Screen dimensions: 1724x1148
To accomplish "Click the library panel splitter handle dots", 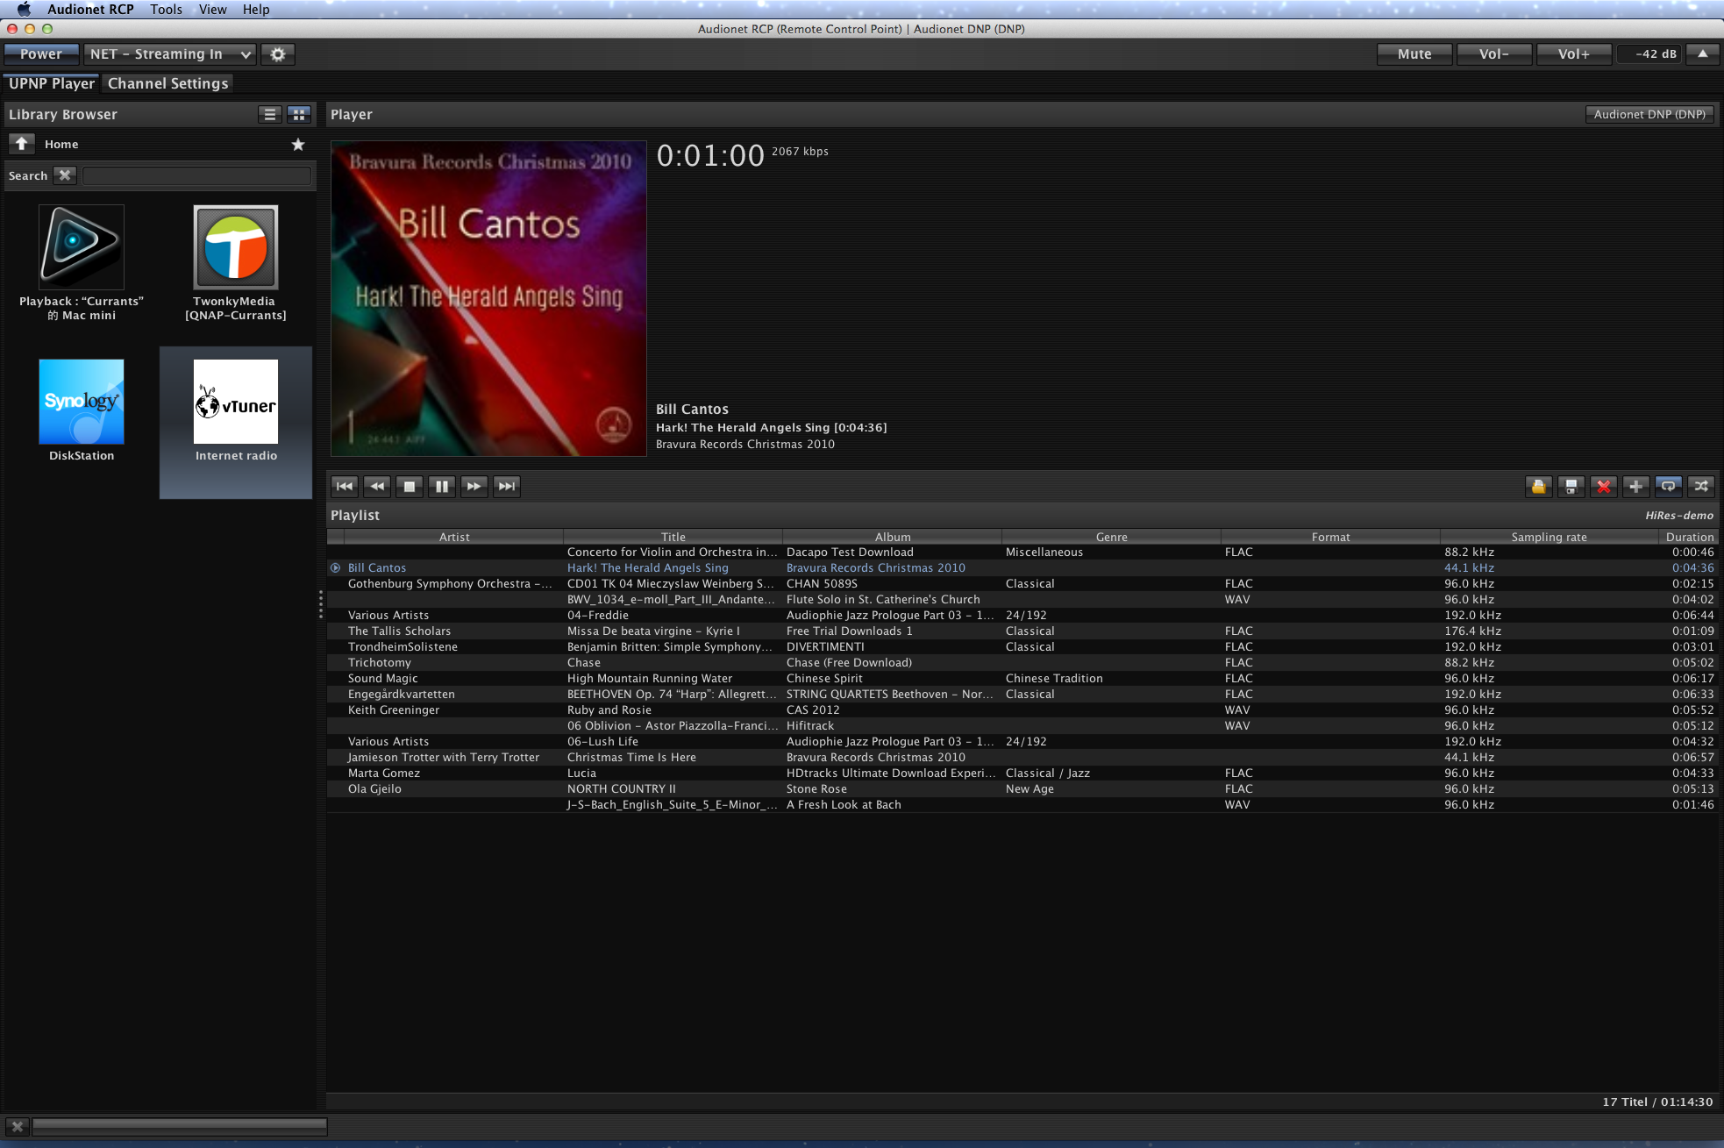I will click(x=321, y=604).
